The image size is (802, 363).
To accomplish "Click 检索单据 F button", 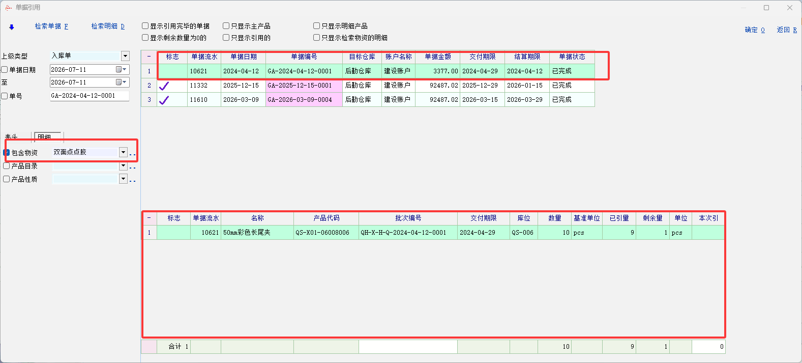I will click(51, 26).
